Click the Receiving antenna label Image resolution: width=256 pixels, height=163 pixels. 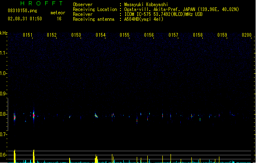tap(94, 19)
